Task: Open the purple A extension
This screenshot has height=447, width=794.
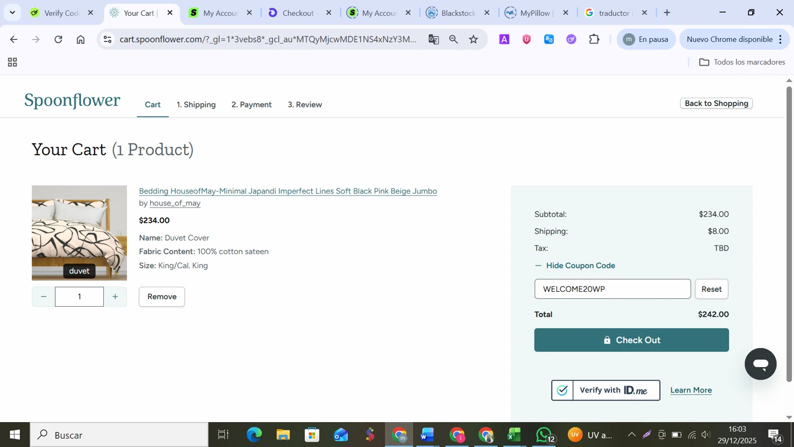Action: point(504,39)
